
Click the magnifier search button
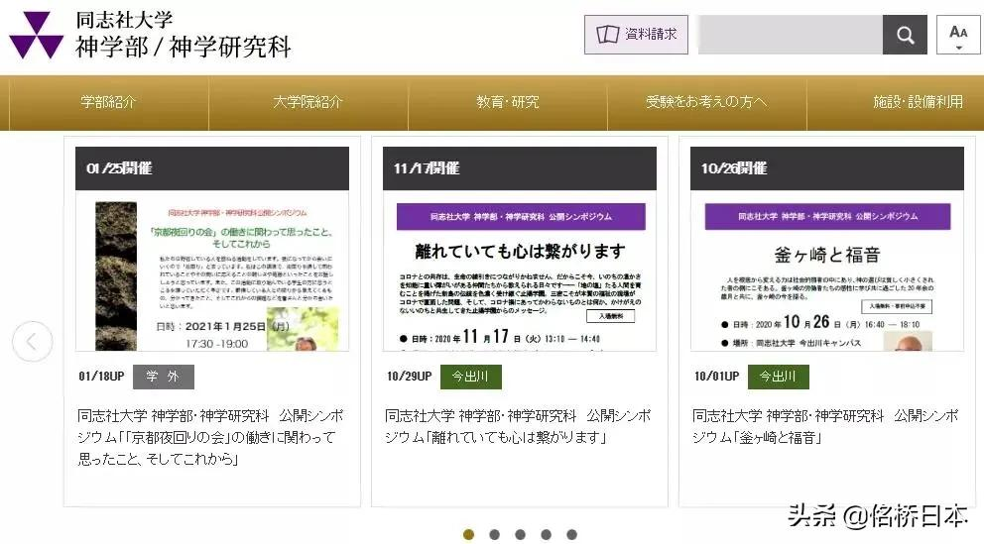click(905, 35)
